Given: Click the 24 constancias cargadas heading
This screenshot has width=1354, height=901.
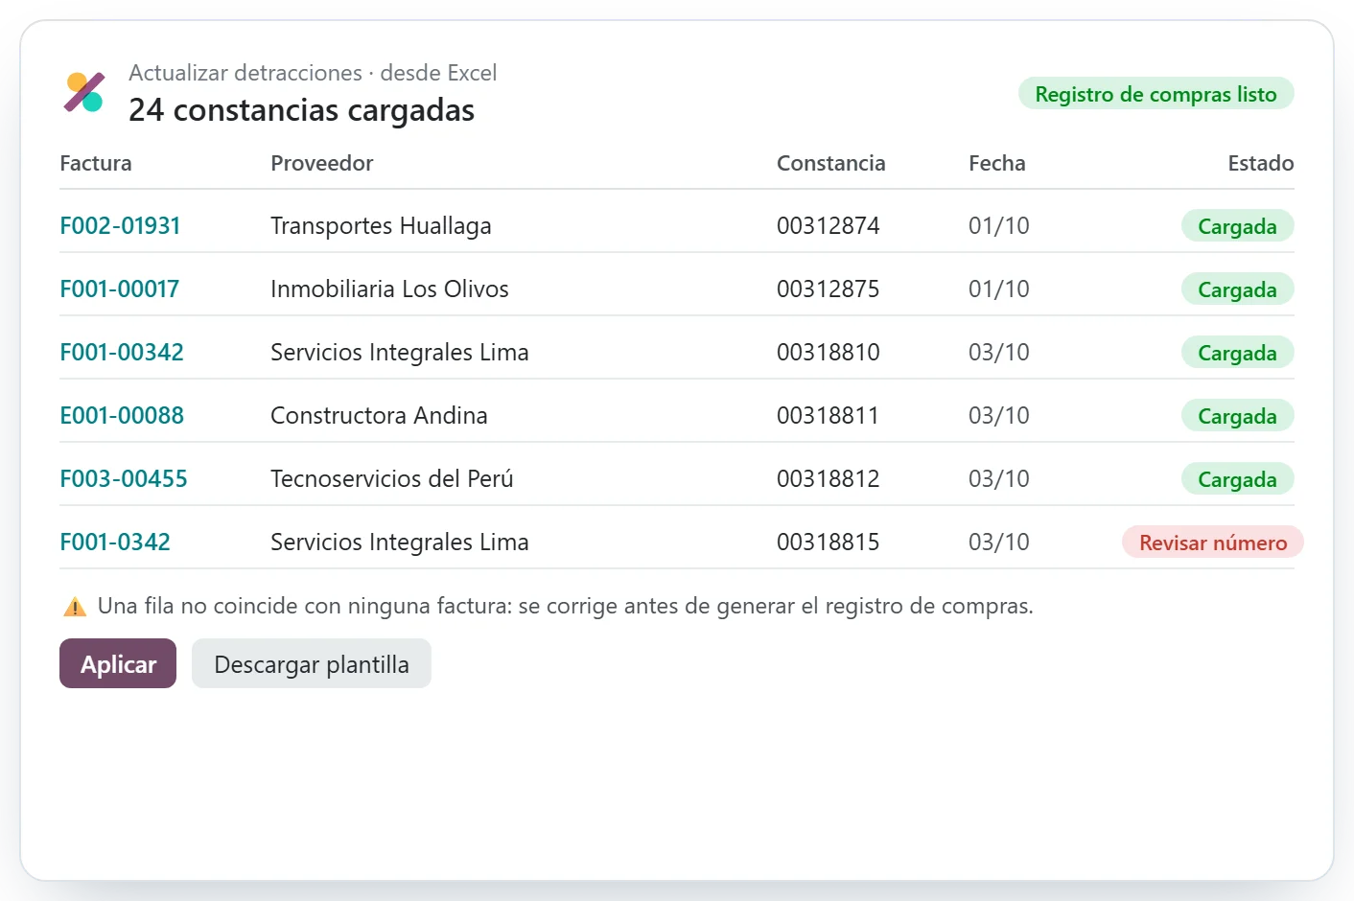Looking at the screenshot, I should point(301,110).
